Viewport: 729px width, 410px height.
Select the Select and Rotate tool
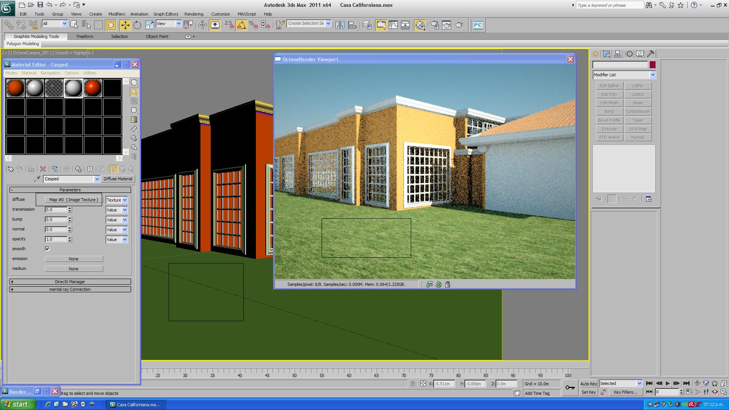(137, 25)
